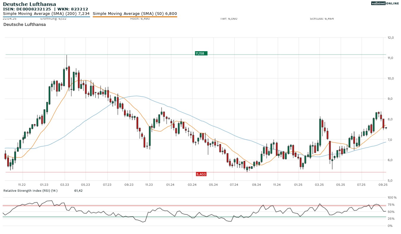The image size is (401, 234).
Task: Click the 09.24 date axis label
Action: [256, 185]
